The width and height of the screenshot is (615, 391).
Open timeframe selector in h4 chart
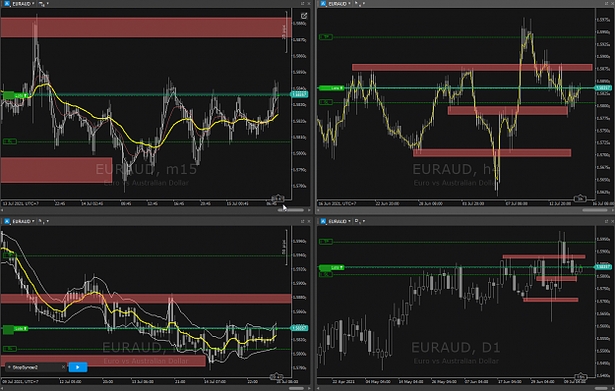(360, 4)
